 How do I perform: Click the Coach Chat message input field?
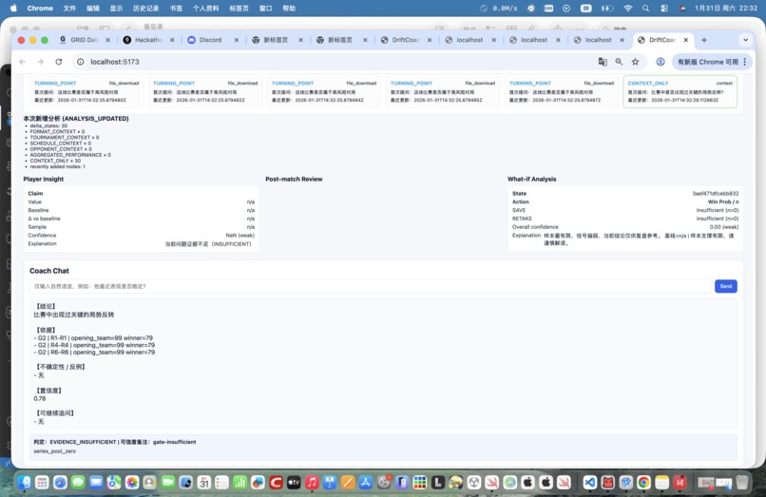click(370, 286)
